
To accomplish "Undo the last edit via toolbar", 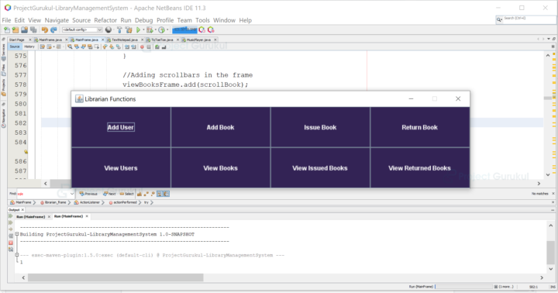I will point(45,30).
